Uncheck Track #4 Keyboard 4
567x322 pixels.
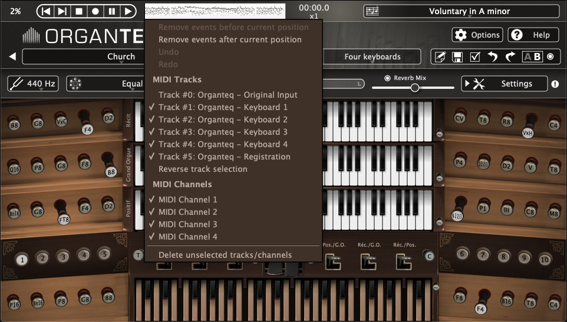223,144
